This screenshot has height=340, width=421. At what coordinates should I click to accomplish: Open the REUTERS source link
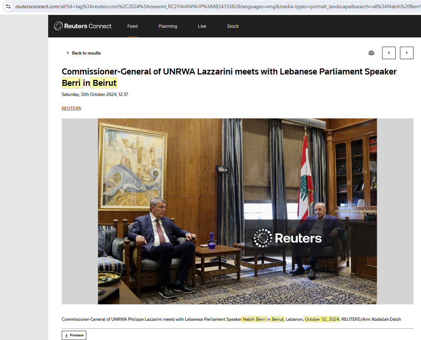point(71,108)
